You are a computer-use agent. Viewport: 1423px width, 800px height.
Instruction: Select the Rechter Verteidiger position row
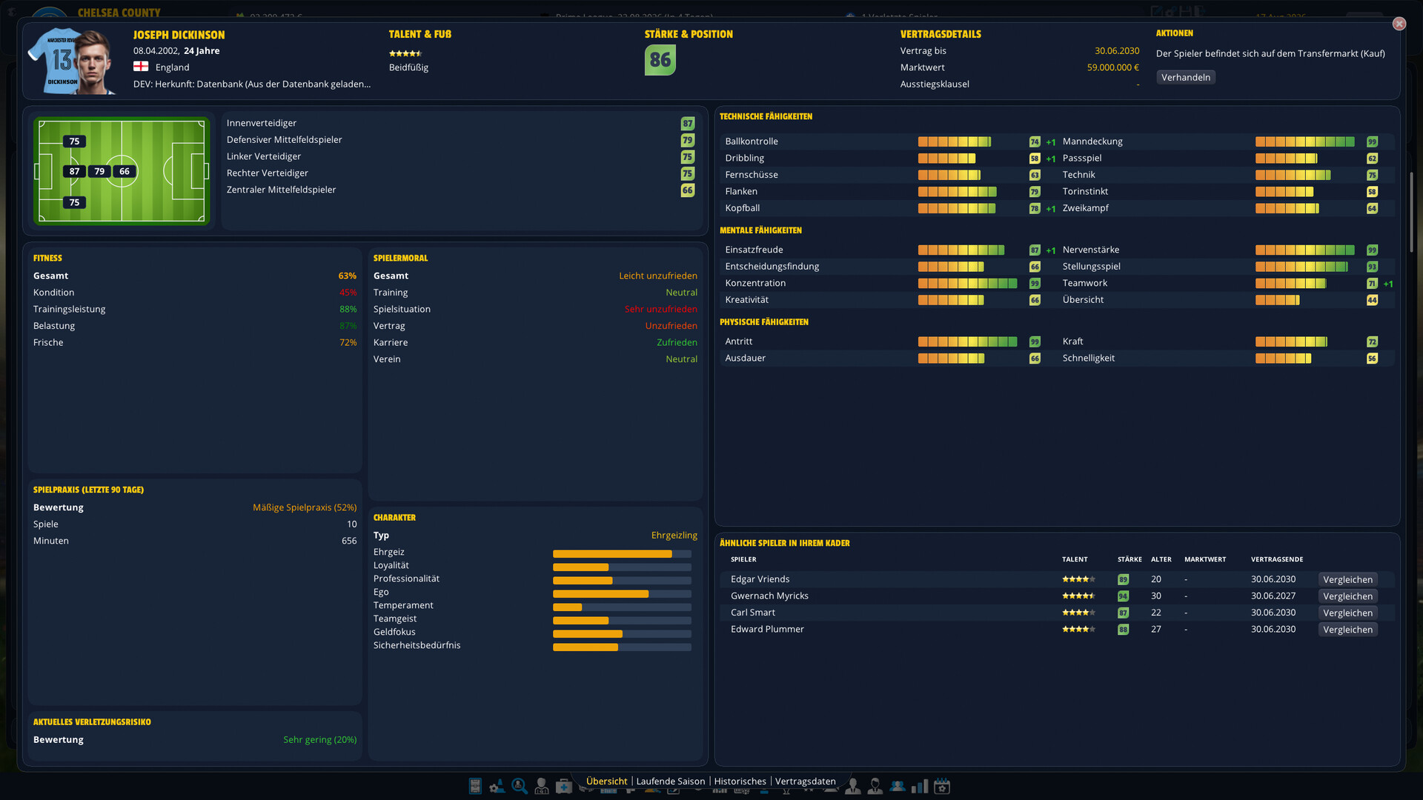coord(460,173)
